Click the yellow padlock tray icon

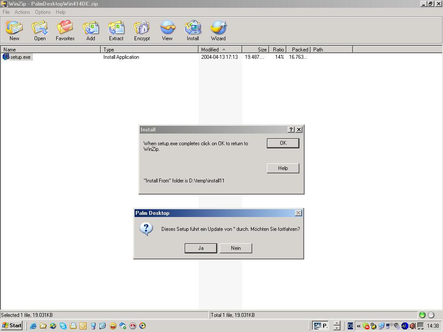point(374,326)
